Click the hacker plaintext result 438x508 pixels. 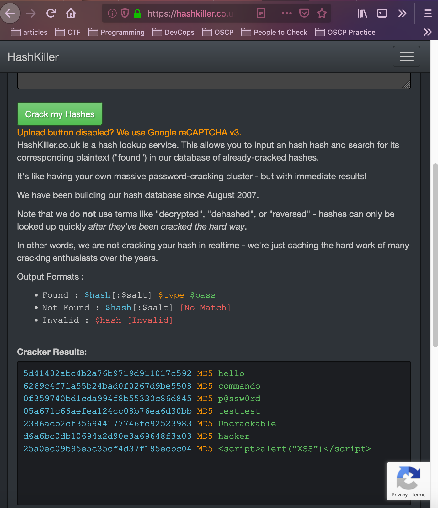[x=234, y=436]
